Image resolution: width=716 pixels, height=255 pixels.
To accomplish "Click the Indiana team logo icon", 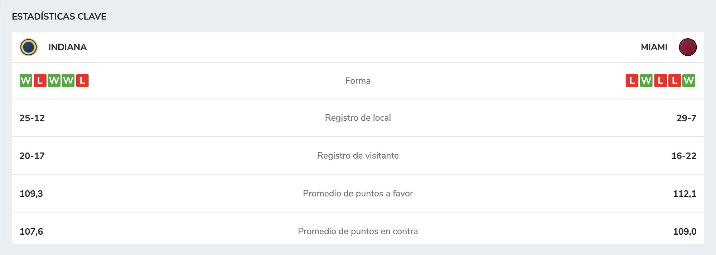I will [x=28, y=47].
